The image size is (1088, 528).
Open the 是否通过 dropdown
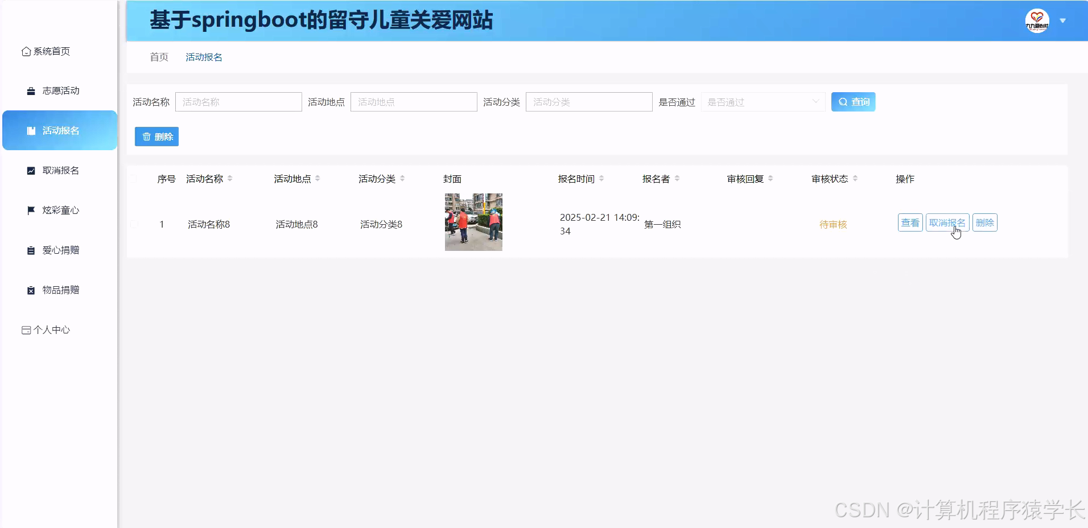click(x=763, y=102)
